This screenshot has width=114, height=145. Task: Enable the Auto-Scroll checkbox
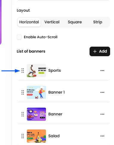(x=19, y=37)
